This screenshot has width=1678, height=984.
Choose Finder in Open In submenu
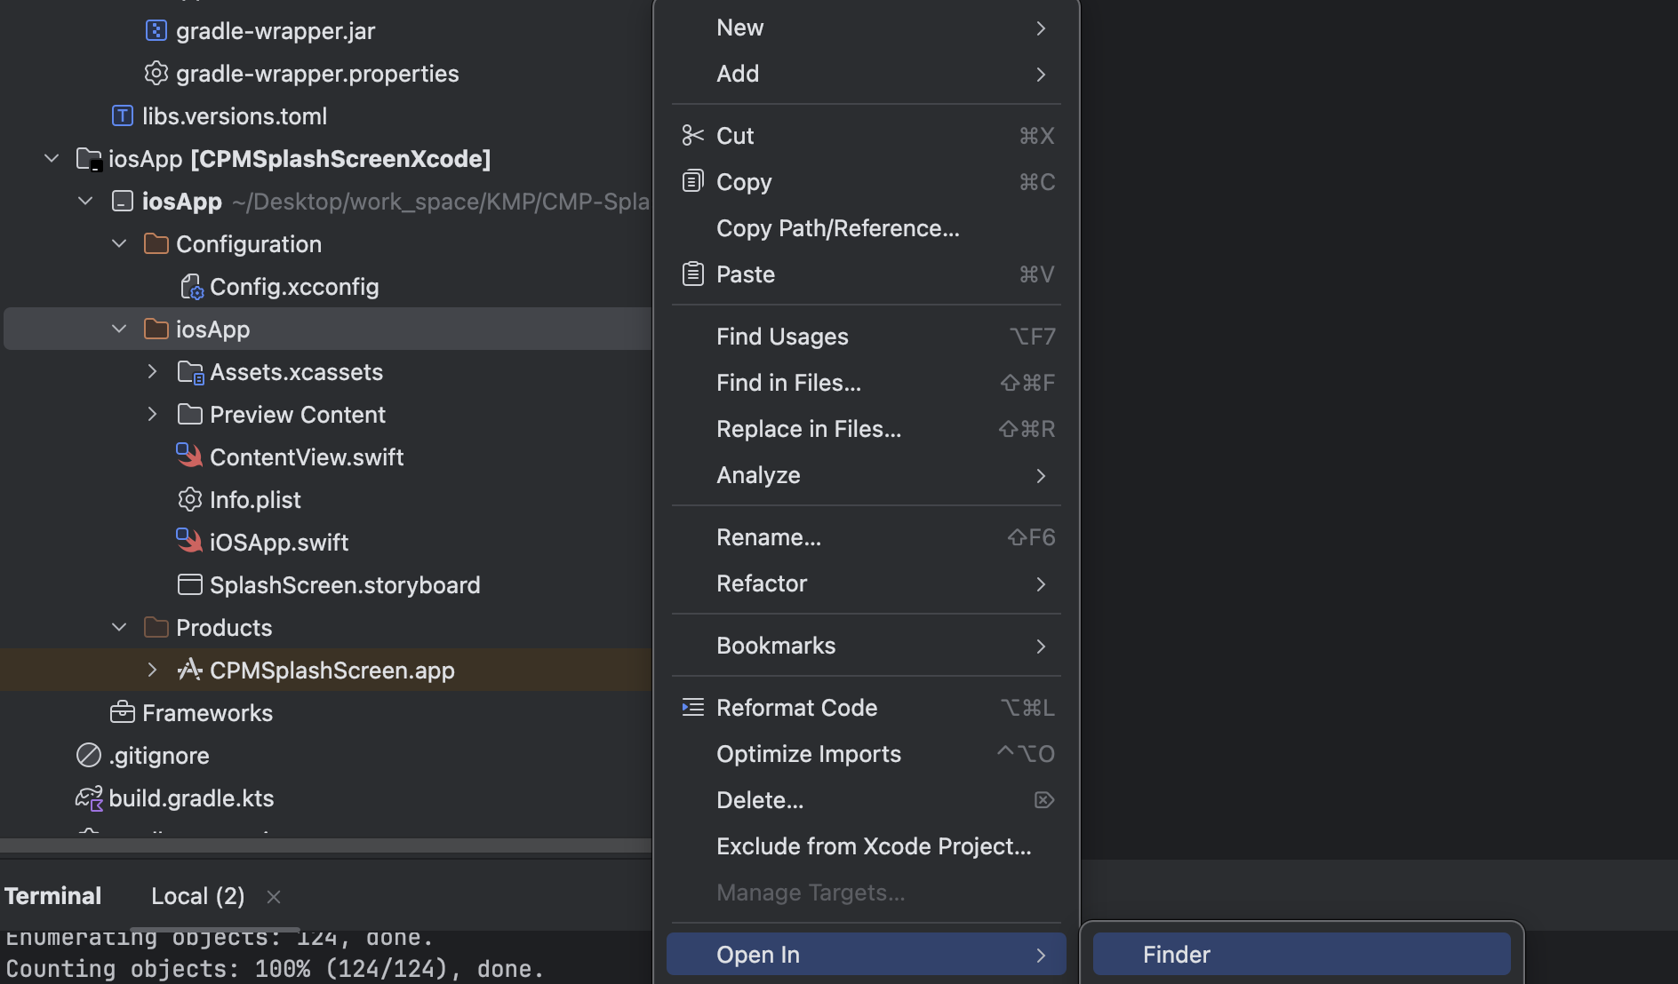pyautogui.click(x=1176, y=955)
